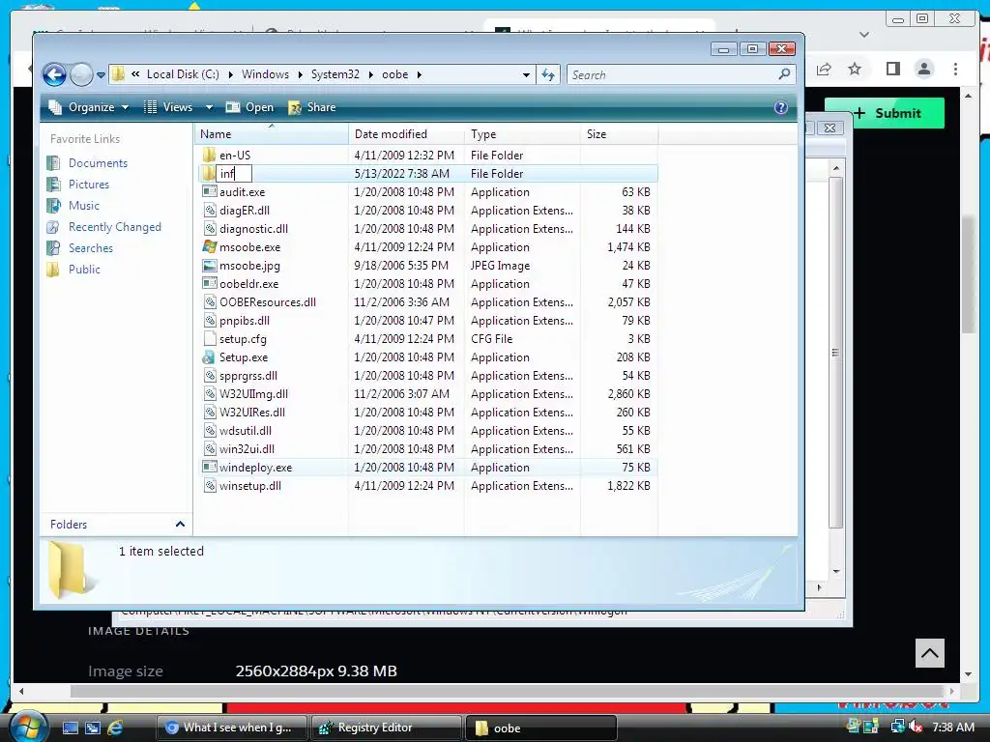This screenshot has width=990, height=742.
Task: Launch Internet Explorer from quick launch
Action: click(116, 728)
